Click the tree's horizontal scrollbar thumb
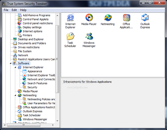This screenshot has width=167, height=130. pos(24,125)
